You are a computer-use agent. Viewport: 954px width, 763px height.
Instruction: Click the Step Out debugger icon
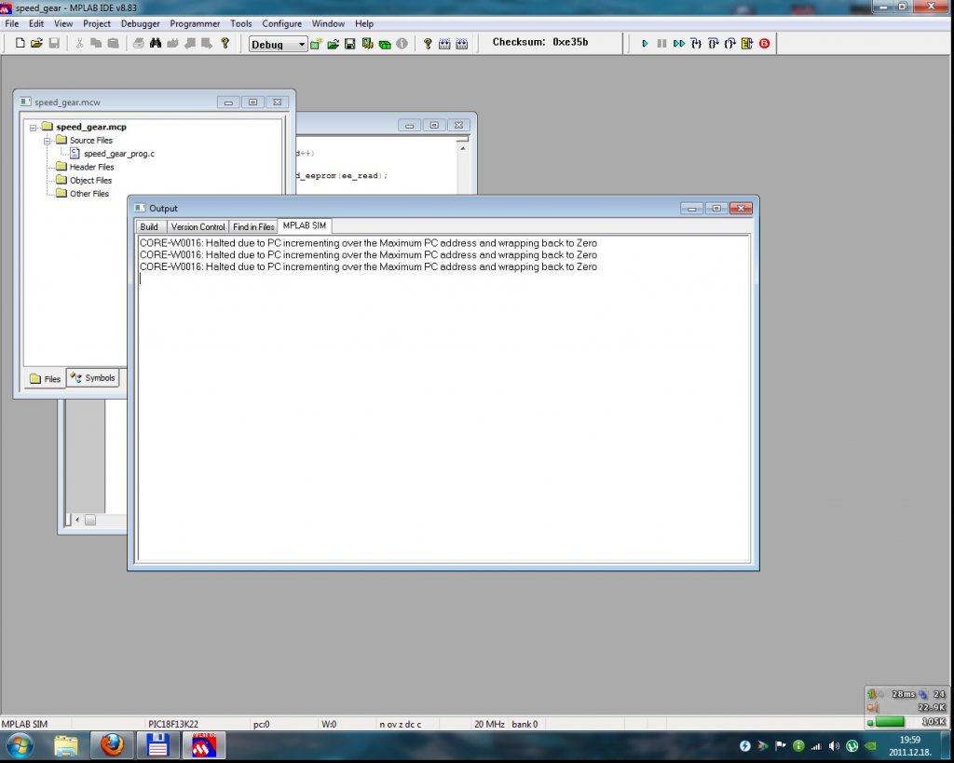coord(730,43)
